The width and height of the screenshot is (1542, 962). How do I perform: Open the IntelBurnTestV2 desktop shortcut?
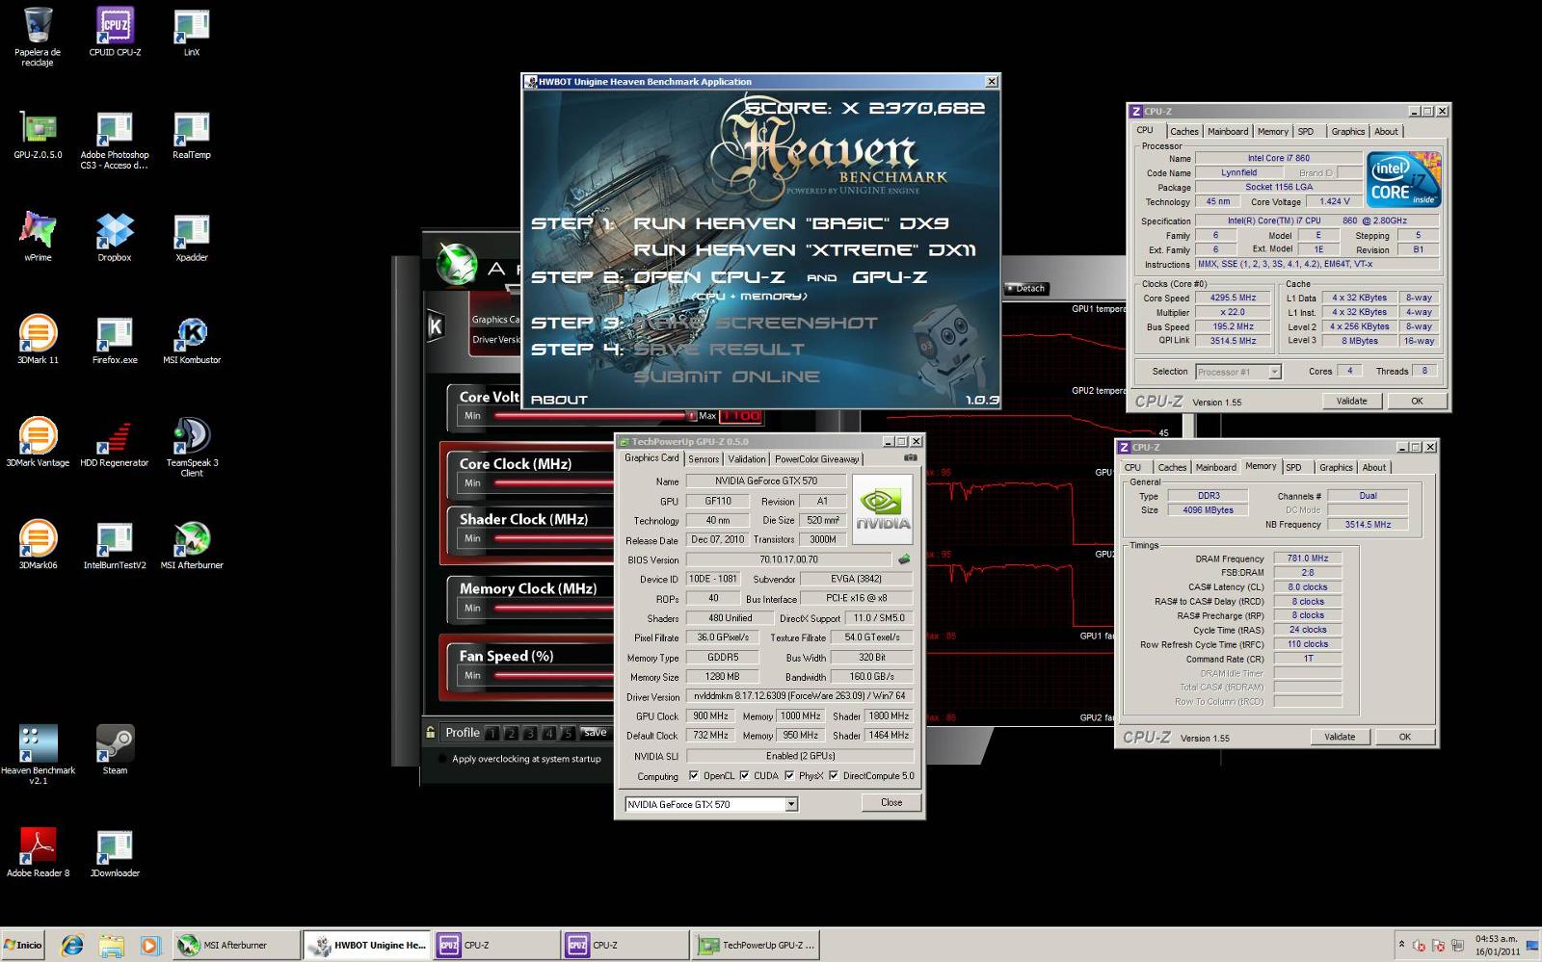[115, 544]
